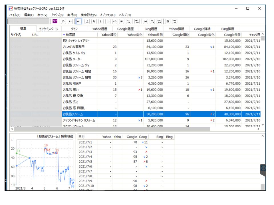
Task: Sort by the Yahoo順位 column header
Action: pos(108,35)
